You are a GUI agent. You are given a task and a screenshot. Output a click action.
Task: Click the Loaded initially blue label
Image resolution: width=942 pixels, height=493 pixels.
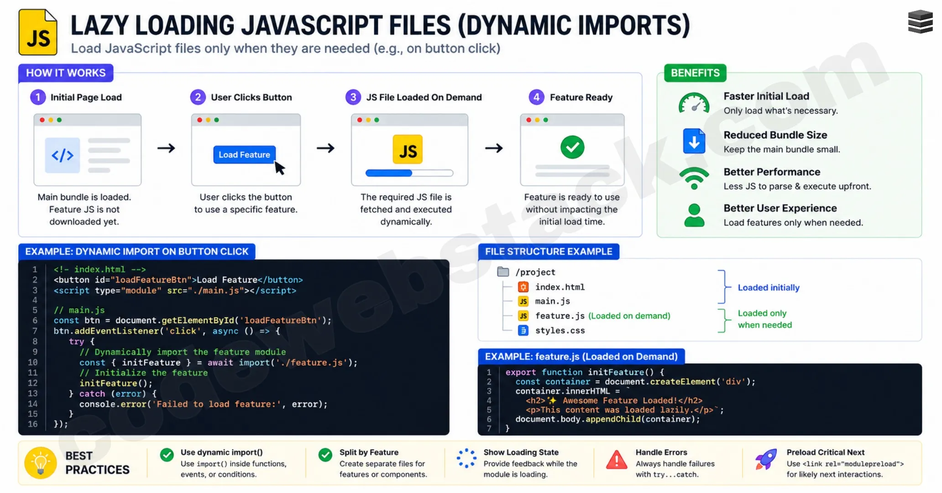(x=769, y=288)
